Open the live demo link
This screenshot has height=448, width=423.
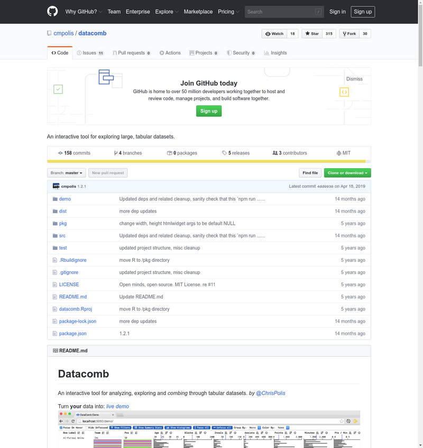[117, 406]
